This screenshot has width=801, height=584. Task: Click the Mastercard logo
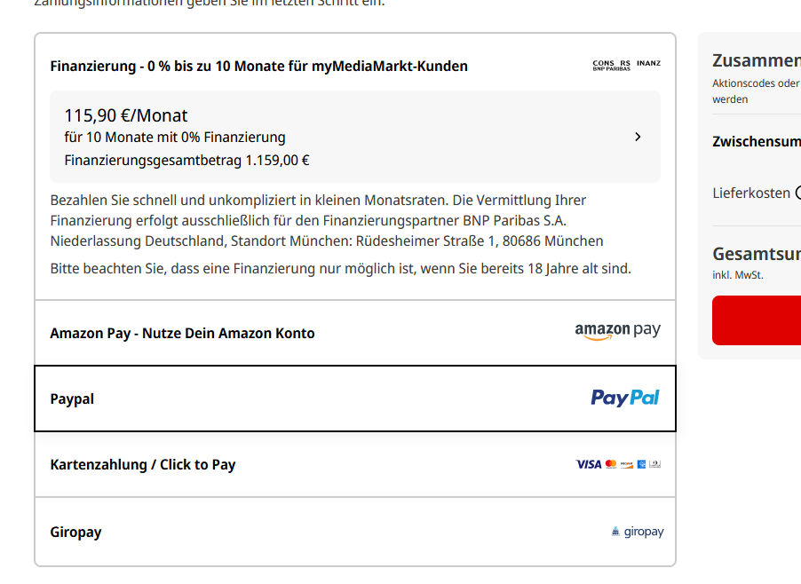611,464
